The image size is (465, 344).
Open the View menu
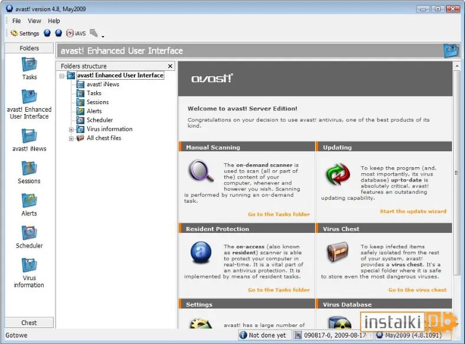(x=34, y=21)
